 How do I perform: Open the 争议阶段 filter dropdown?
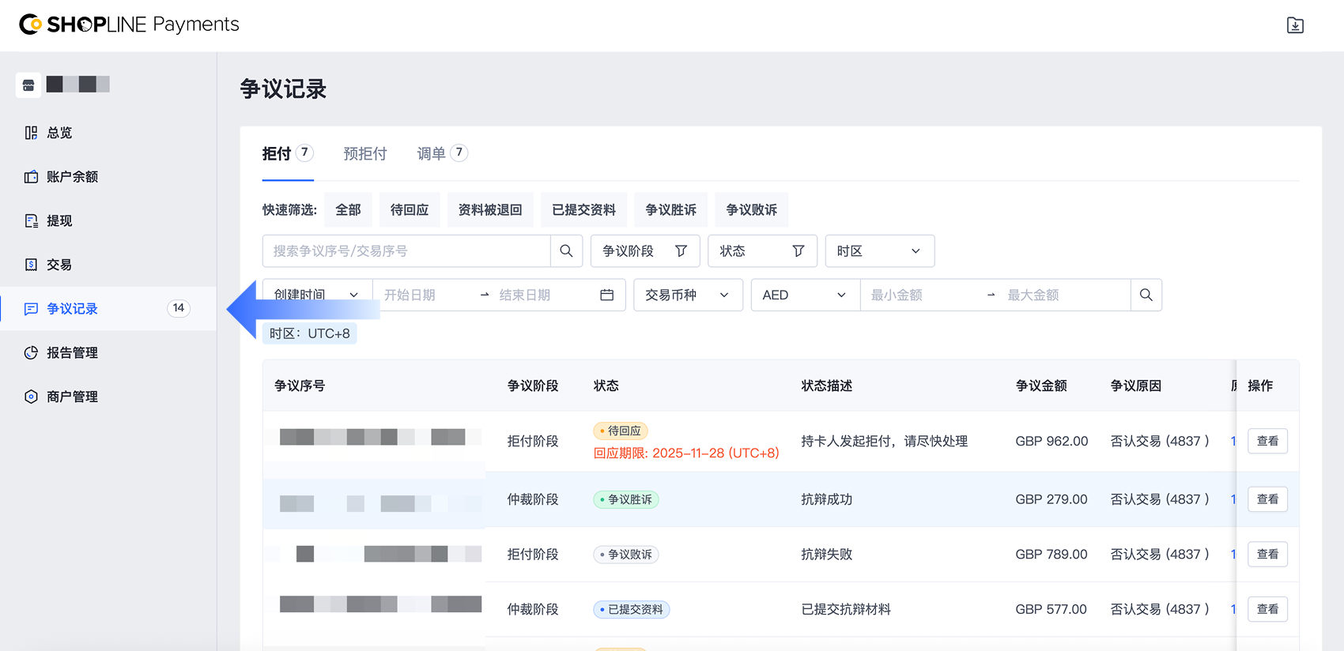click(645, 251)
